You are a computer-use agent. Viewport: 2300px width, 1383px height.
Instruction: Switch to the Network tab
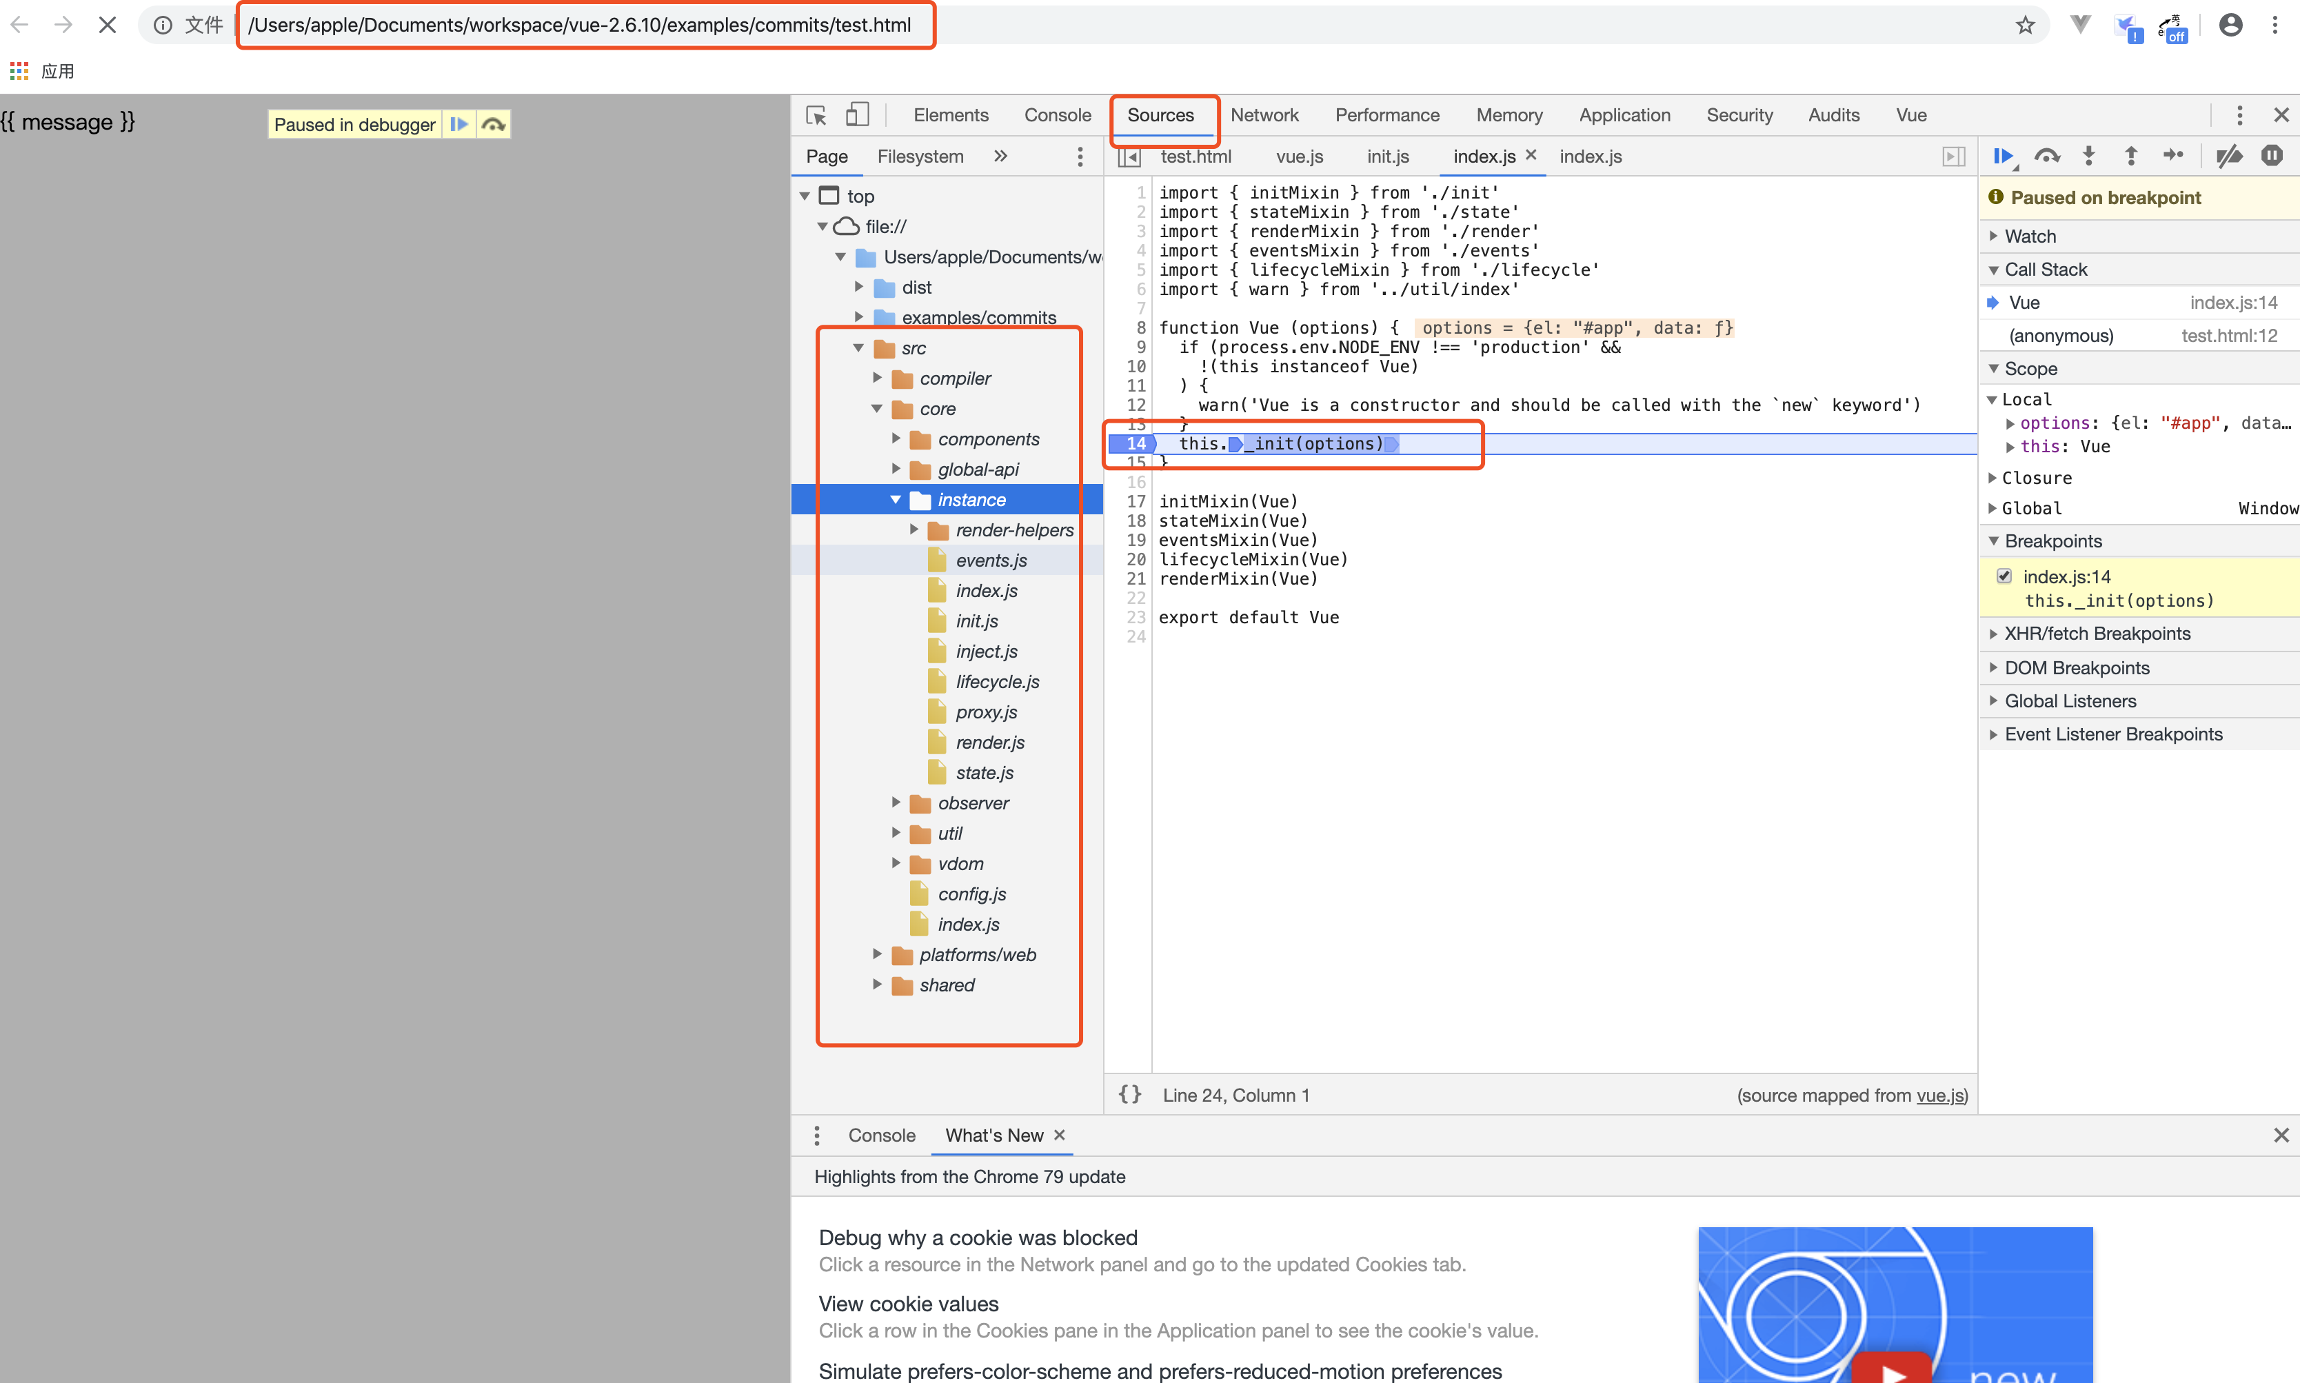pos(1264,114)
